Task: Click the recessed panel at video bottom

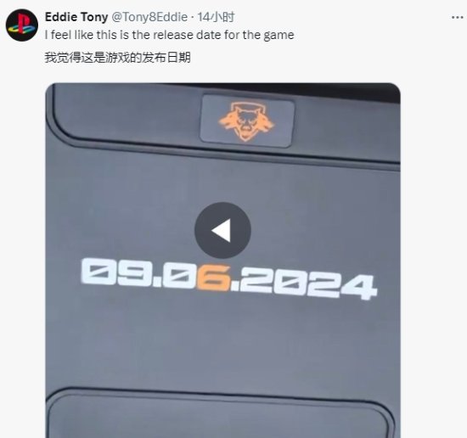Action: click(221, 417)
